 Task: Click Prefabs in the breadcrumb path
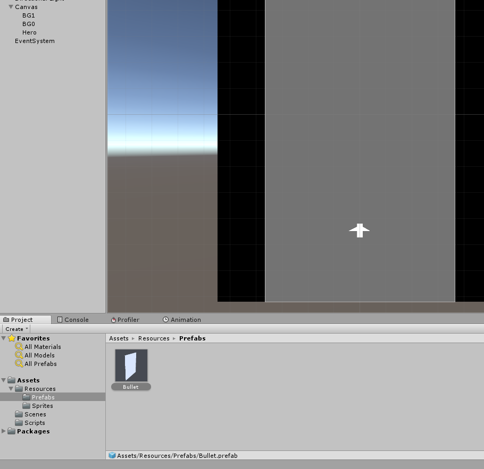[193, 338]
